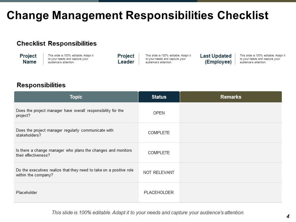Select the overall responsibility question in Topic column
This screenshot has width=296, height=222.
click(x=70, y=113)
